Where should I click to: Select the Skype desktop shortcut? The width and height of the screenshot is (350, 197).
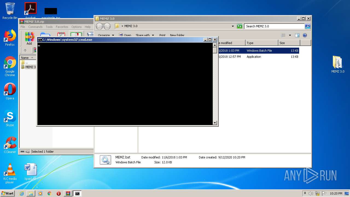point(10,118)
